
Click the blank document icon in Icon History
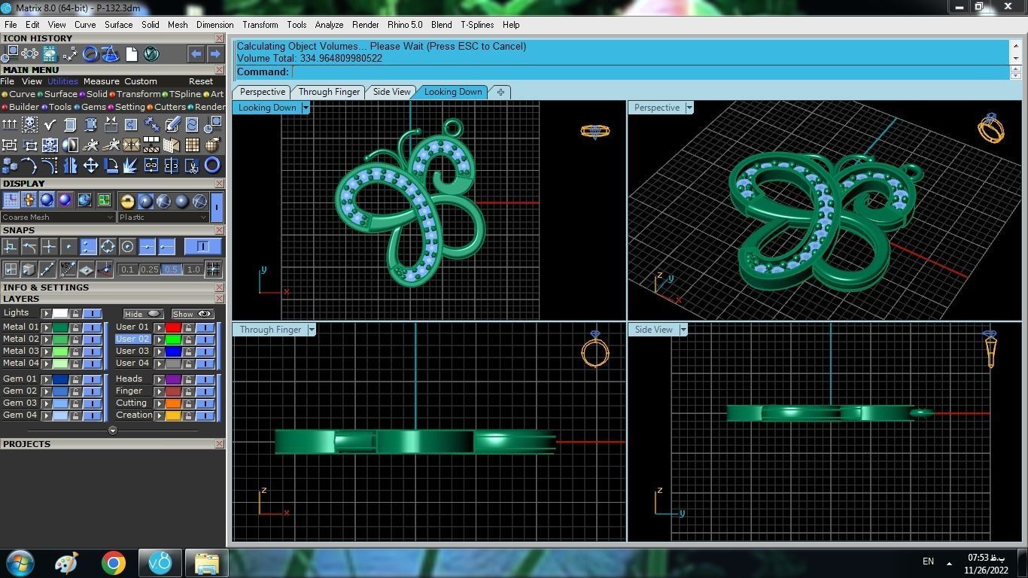tap(131, 53)
